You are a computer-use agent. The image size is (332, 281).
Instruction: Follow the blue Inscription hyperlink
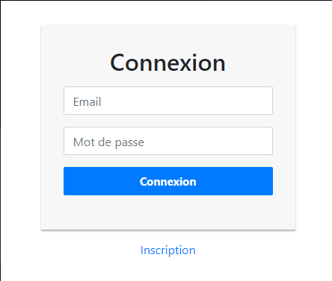[x=168, y=250]
